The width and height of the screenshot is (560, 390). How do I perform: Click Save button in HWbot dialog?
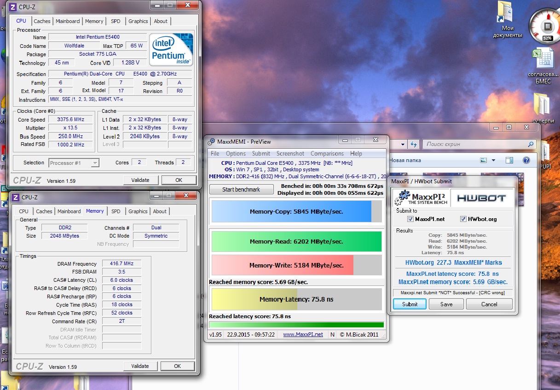pos(446,304)
